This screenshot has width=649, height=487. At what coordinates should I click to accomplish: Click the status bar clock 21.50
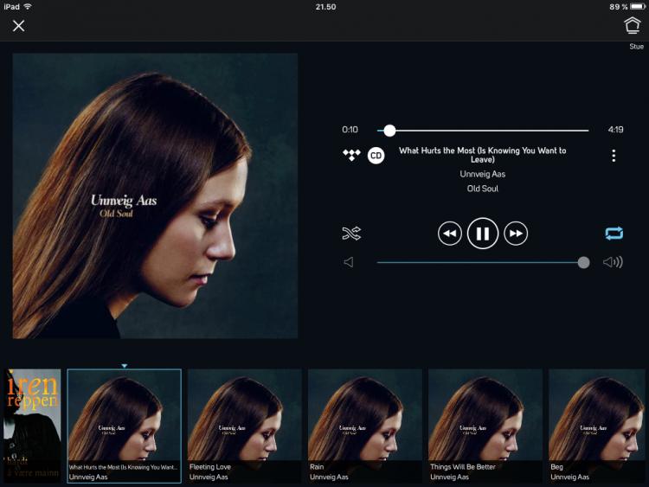(325, 7)
